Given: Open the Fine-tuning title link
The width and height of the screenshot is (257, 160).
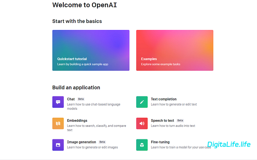Looking at the screenshot, I should [x=160, y=142].
